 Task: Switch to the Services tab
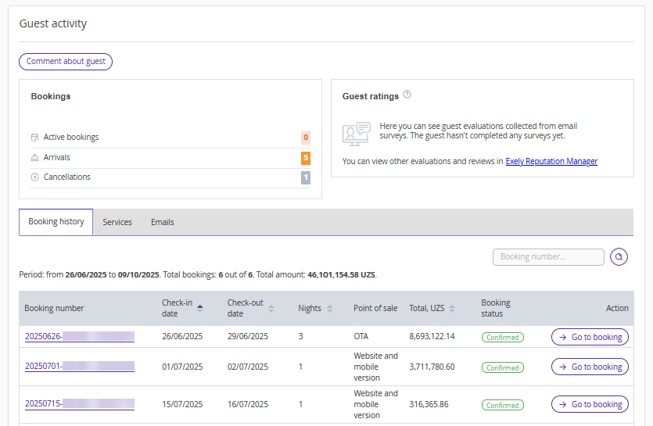[x=117, y=222]
